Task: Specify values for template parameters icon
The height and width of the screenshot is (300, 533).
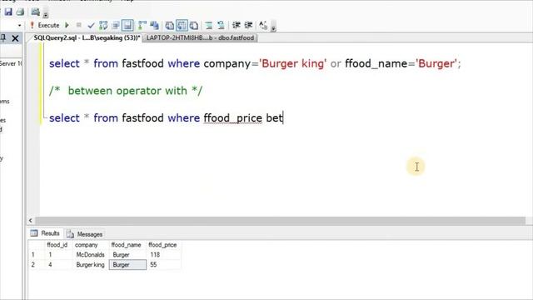Action: point(263,25)
